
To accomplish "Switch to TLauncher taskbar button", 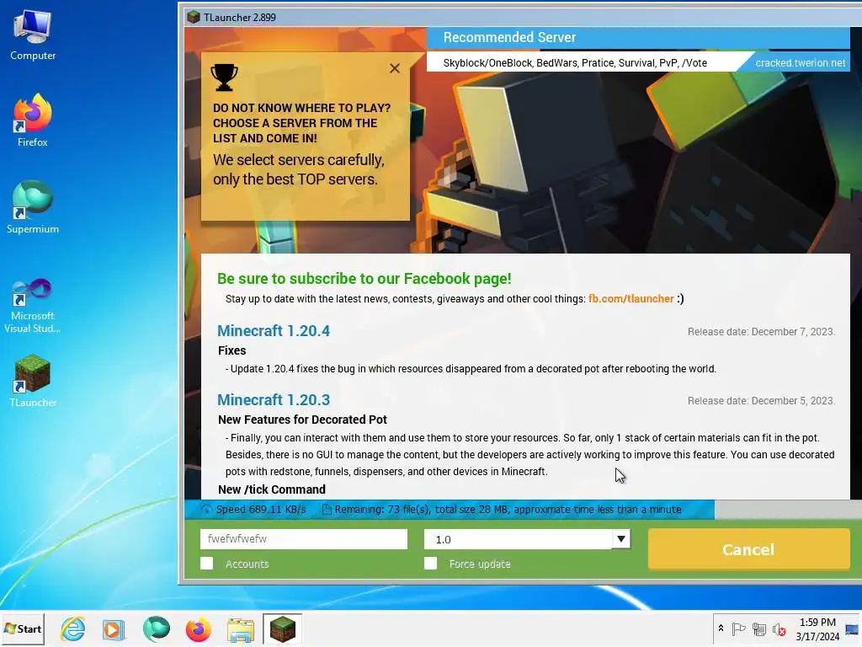I will tap(282, 628).
